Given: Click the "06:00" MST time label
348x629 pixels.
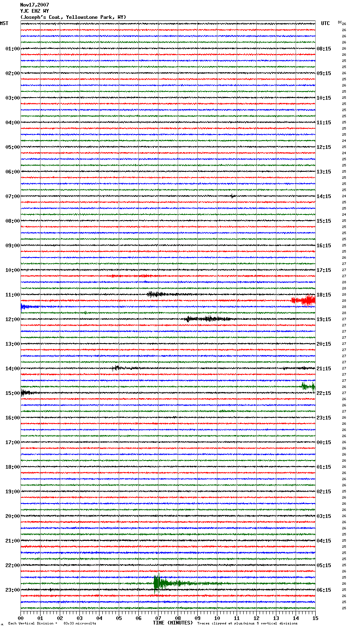Looking at the screenshot, I should (x=12, y=172).
